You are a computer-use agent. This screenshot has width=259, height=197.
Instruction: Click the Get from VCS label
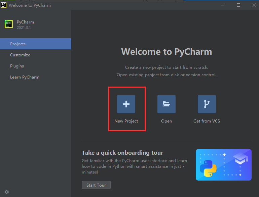click(x=207, y=121)
